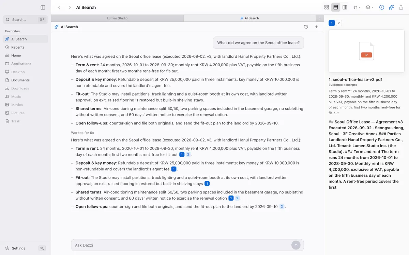Click the share toolbar icon
Screen dimensions: 409x255
pyautogui.click(x=401, y=7)
